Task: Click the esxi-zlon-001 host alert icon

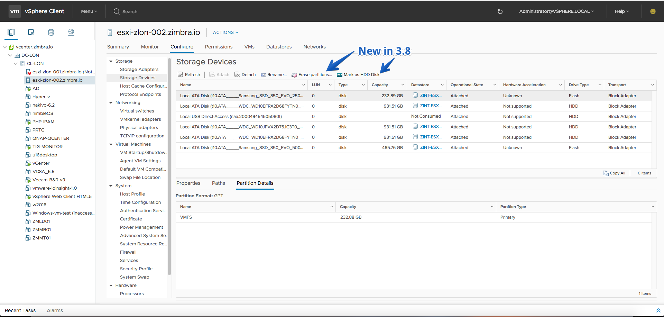Action: pos(29,72)
